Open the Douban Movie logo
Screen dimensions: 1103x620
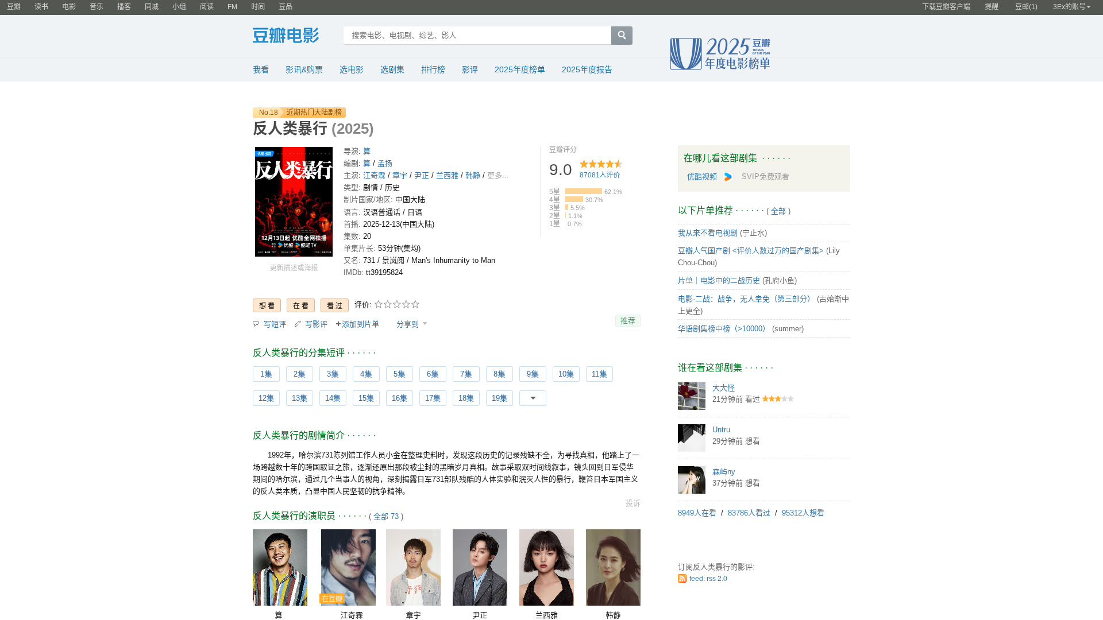point(286,36)
